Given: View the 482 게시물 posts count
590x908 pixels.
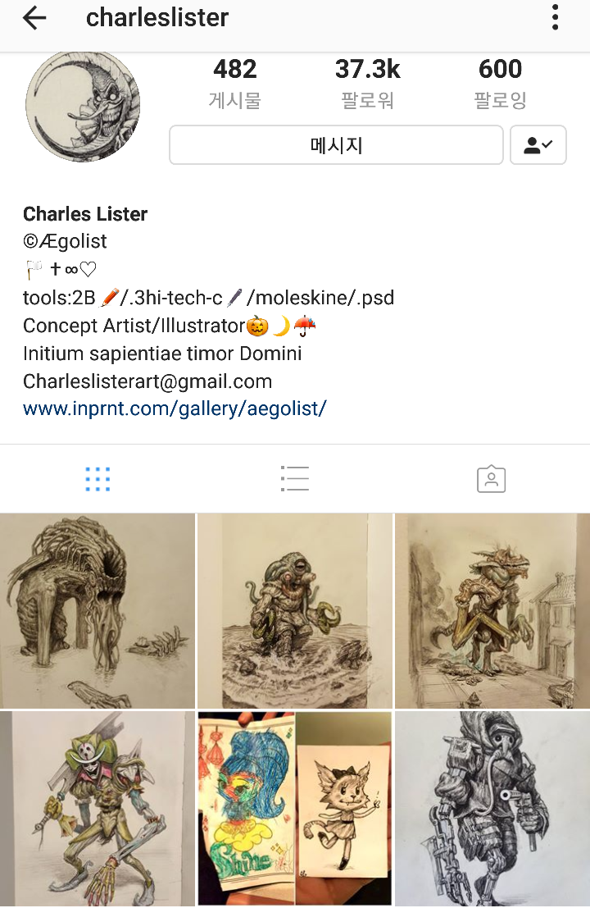Looking at the screenshot, I should [235, 84].
